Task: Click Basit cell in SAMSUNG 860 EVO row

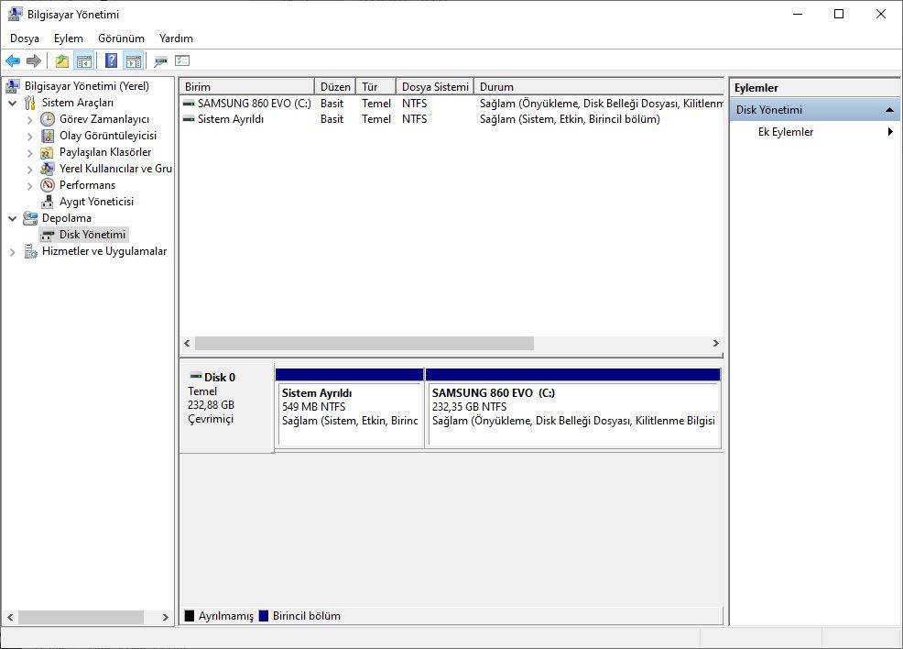Action: click(x=332, y=104)
